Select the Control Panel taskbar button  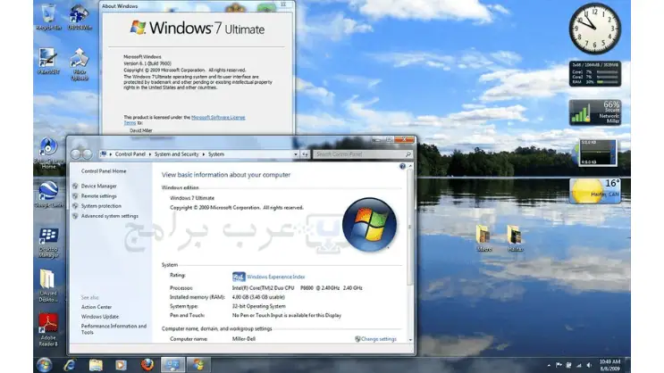(172, 365)
